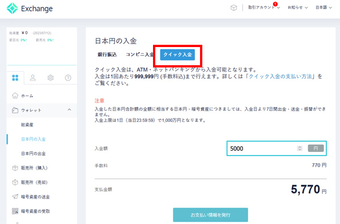Expand the お知らせ menu
Viewport: 340px width, 224px height.
(x=297, y=7)
